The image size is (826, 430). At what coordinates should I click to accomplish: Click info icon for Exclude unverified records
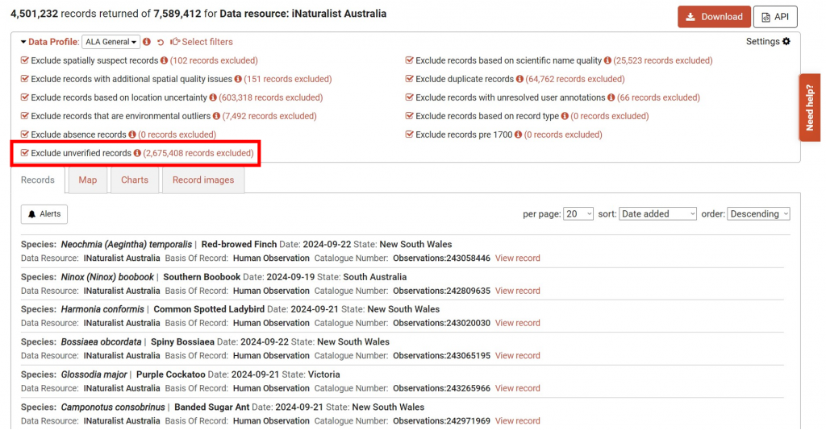point(137,153)
